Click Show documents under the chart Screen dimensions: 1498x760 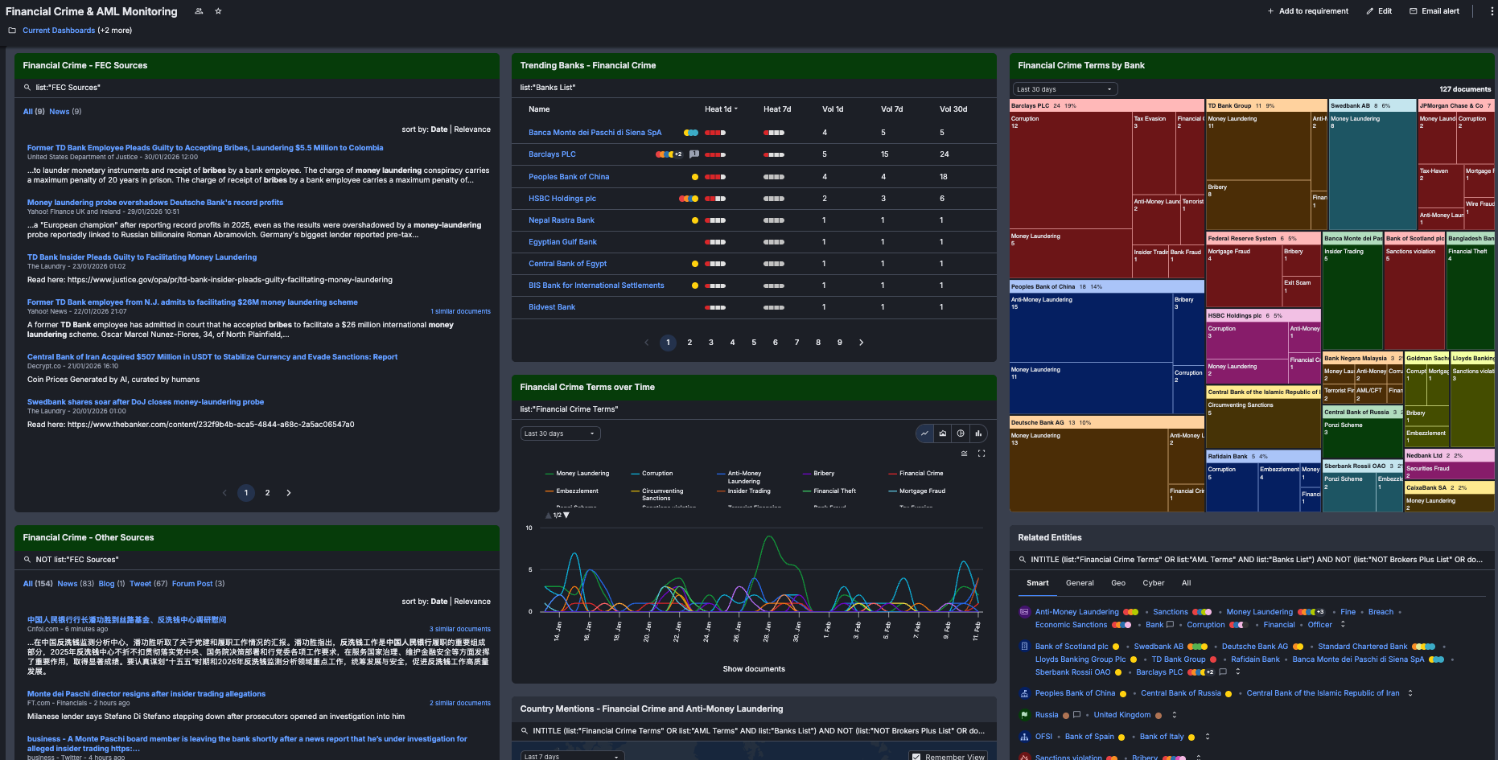click(754, 669)
